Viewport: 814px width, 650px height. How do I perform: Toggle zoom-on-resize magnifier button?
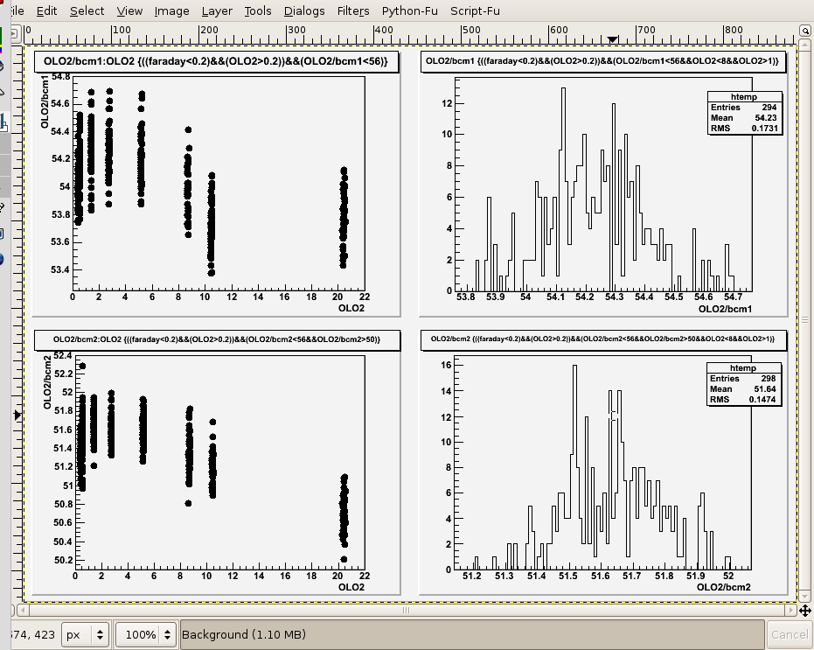pos(804,31)
